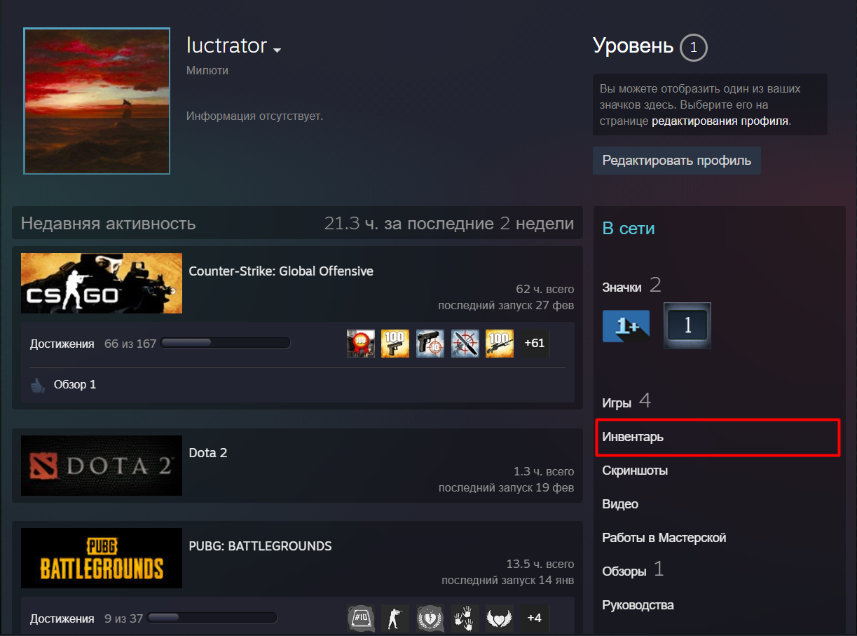Expand the dropdown arrow next to luctrator

277,50
